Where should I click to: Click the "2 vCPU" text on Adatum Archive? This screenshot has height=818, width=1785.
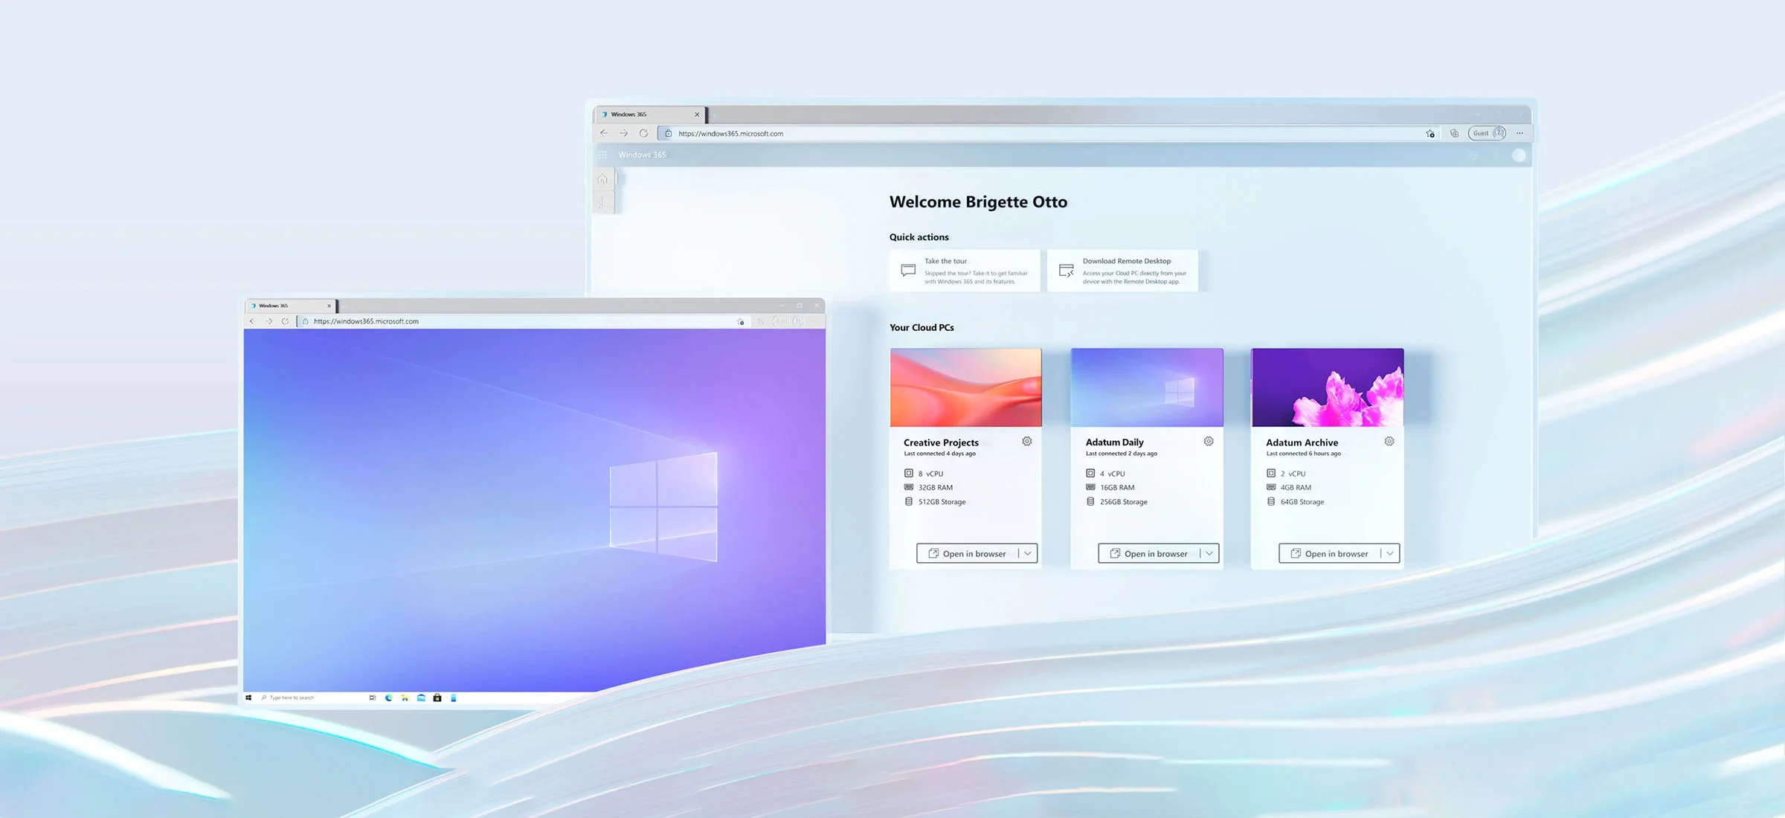1293,474
